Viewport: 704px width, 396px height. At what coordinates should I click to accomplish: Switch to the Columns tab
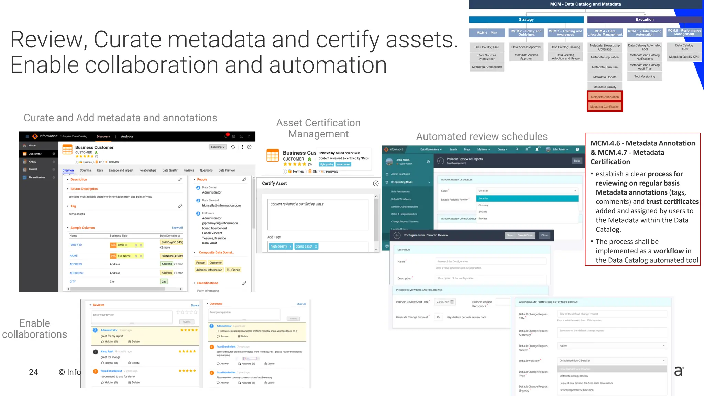pos(85,170)
